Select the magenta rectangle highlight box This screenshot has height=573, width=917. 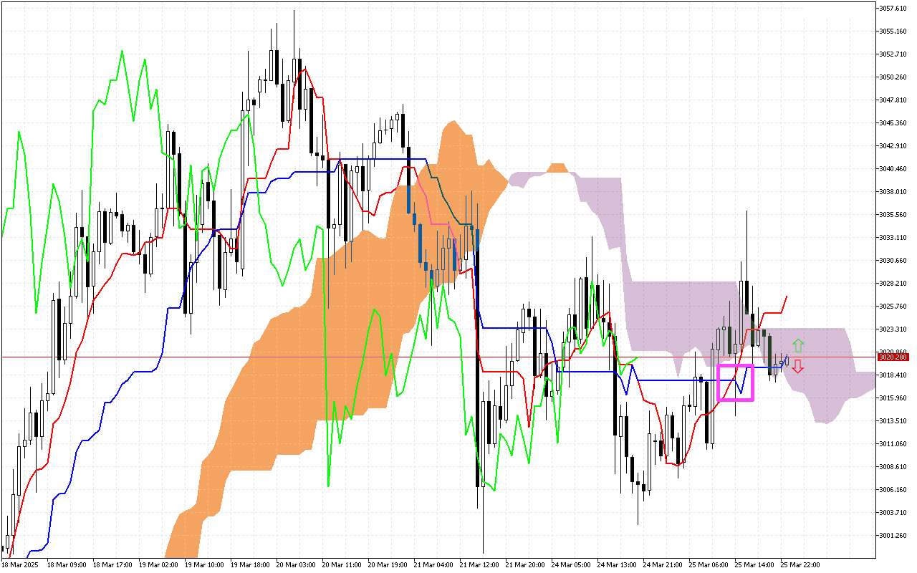pyautogui.click(x=736, y=382)
